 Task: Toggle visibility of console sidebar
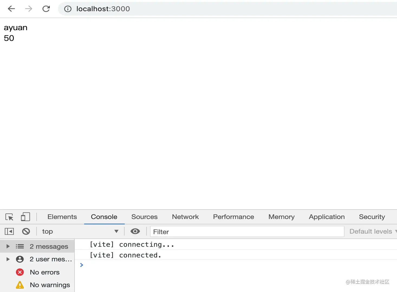coord(9,231)
